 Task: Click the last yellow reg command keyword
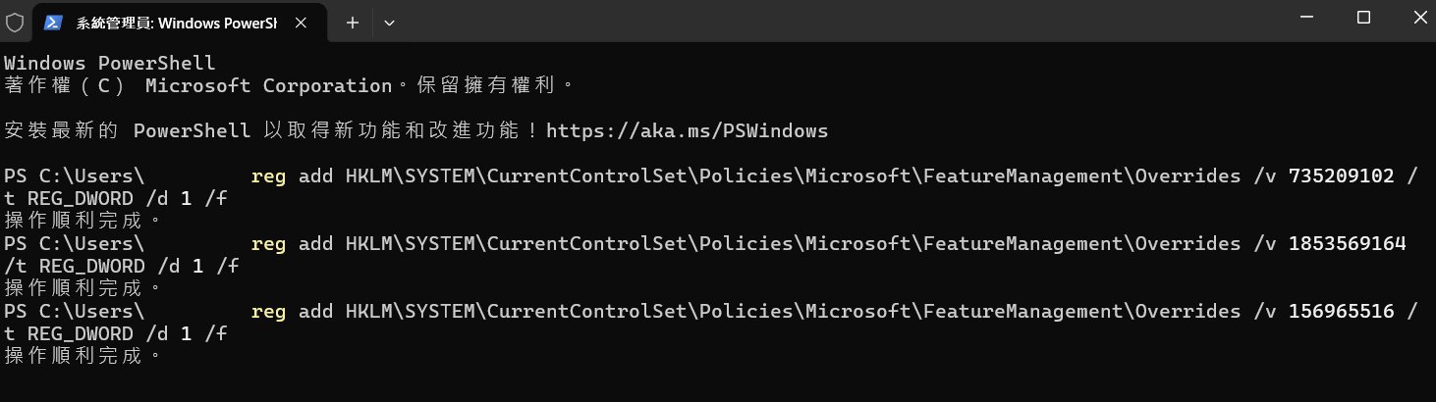click(268, 311)
